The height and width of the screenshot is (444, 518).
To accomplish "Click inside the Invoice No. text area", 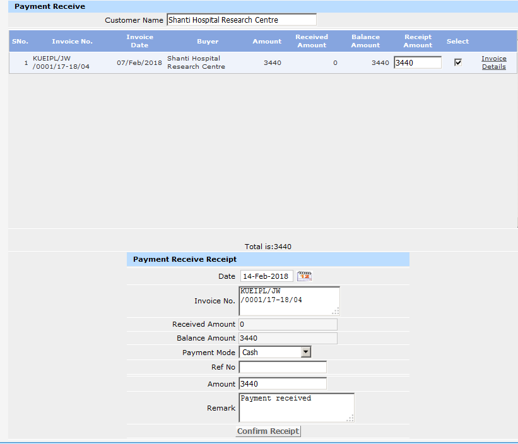I will coord(289,301).
